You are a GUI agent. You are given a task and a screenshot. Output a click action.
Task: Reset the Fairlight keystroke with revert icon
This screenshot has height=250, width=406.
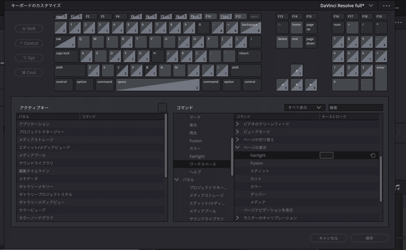pos(373,155)
